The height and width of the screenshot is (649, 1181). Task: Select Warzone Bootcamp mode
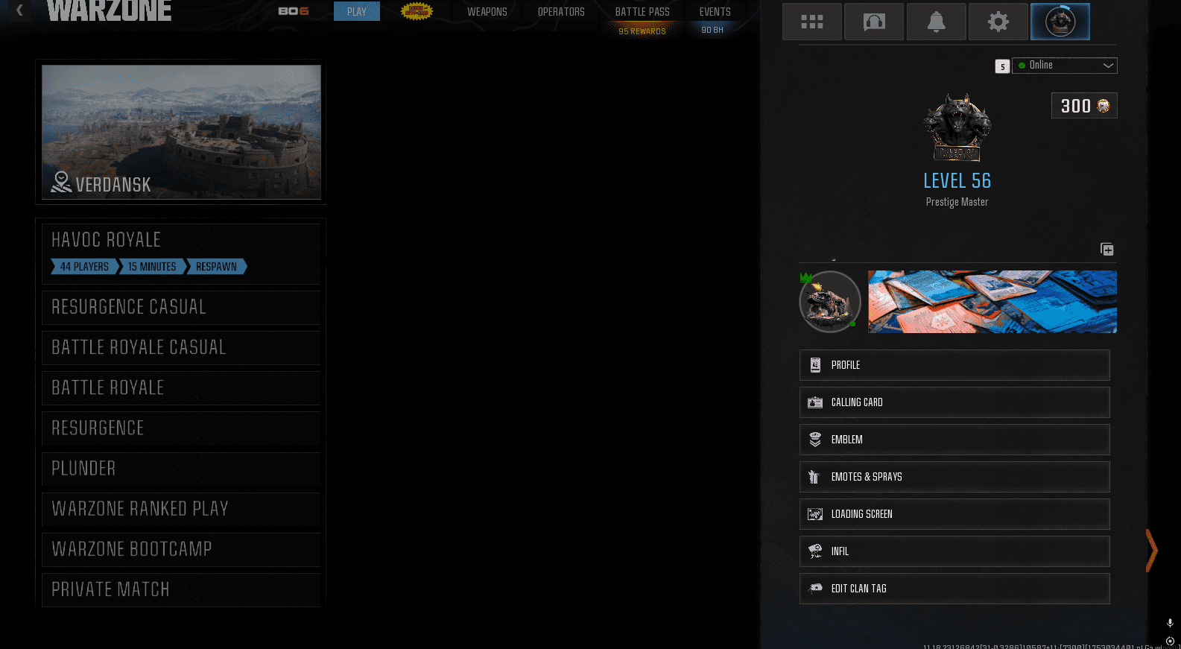coord(181,549)
